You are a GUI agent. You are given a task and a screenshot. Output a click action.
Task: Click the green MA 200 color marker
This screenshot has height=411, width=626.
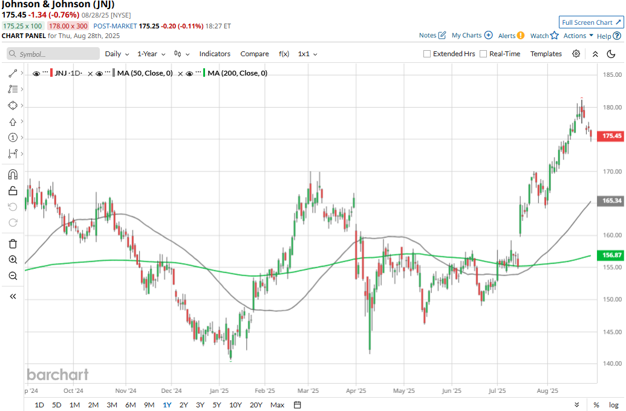(204, 73)
